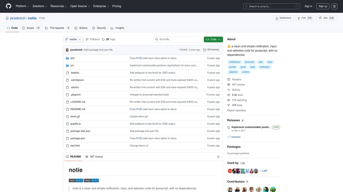Open the master branch dropdown
343x192 pixels.
tap(73, 39)
